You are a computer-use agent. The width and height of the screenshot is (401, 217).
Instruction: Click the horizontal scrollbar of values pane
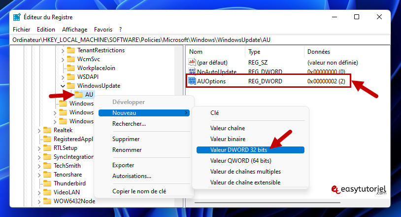[267, 203]
